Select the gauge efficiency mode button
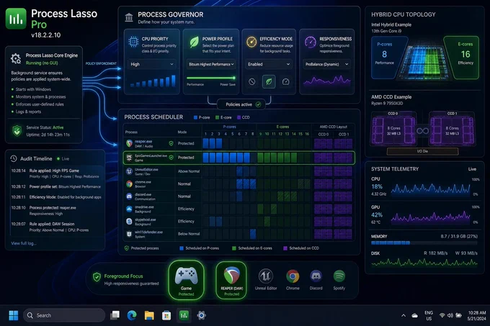Screen dimensions: 490x326 click(285, 82)
